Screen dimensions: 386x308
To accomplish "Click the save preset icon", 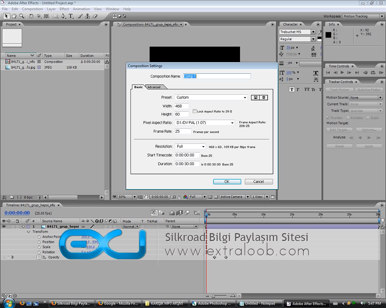I will point(256,97).
